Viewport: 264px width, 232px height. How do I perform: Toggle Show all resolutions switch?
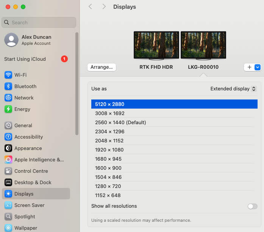coord(252,206)
